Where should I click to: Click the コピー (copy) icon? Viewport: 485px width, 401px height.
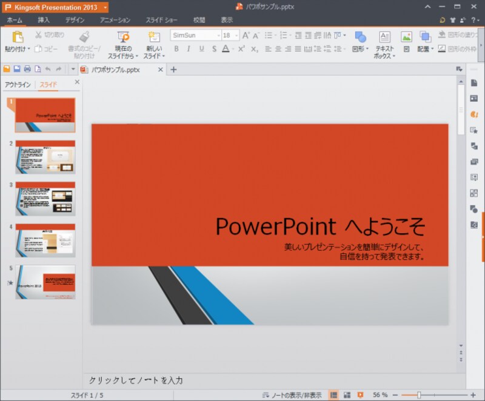coord(39,48)
